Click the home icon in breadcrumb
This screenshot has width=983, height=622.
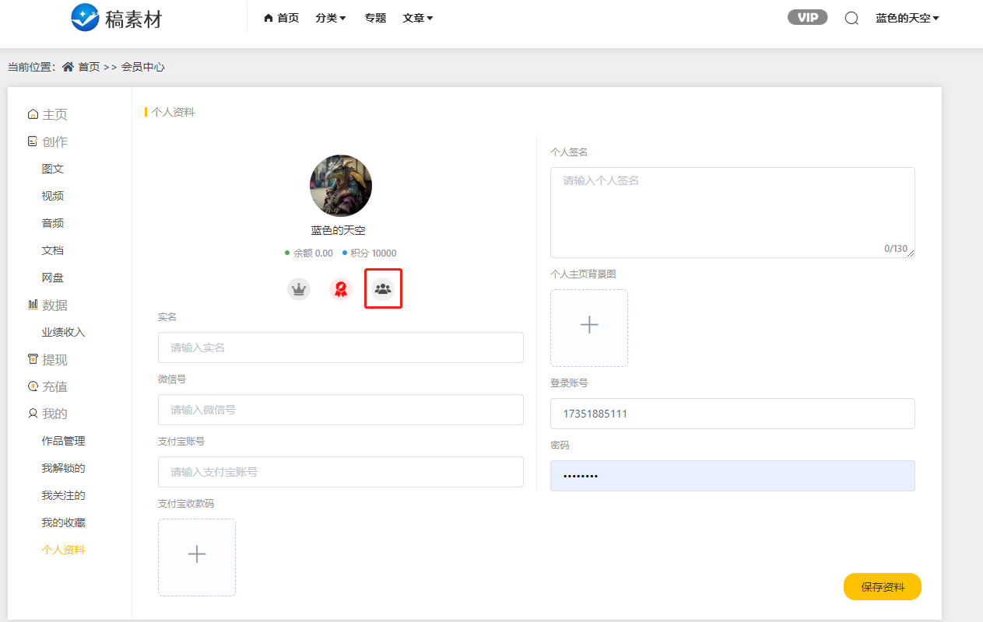click(x=68, y=67)
